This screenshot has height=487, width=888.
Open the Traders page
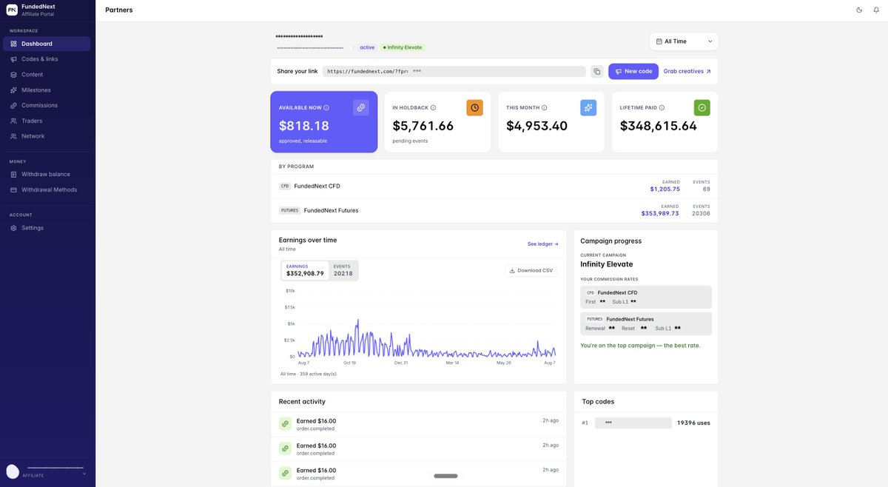click(47, 121)
